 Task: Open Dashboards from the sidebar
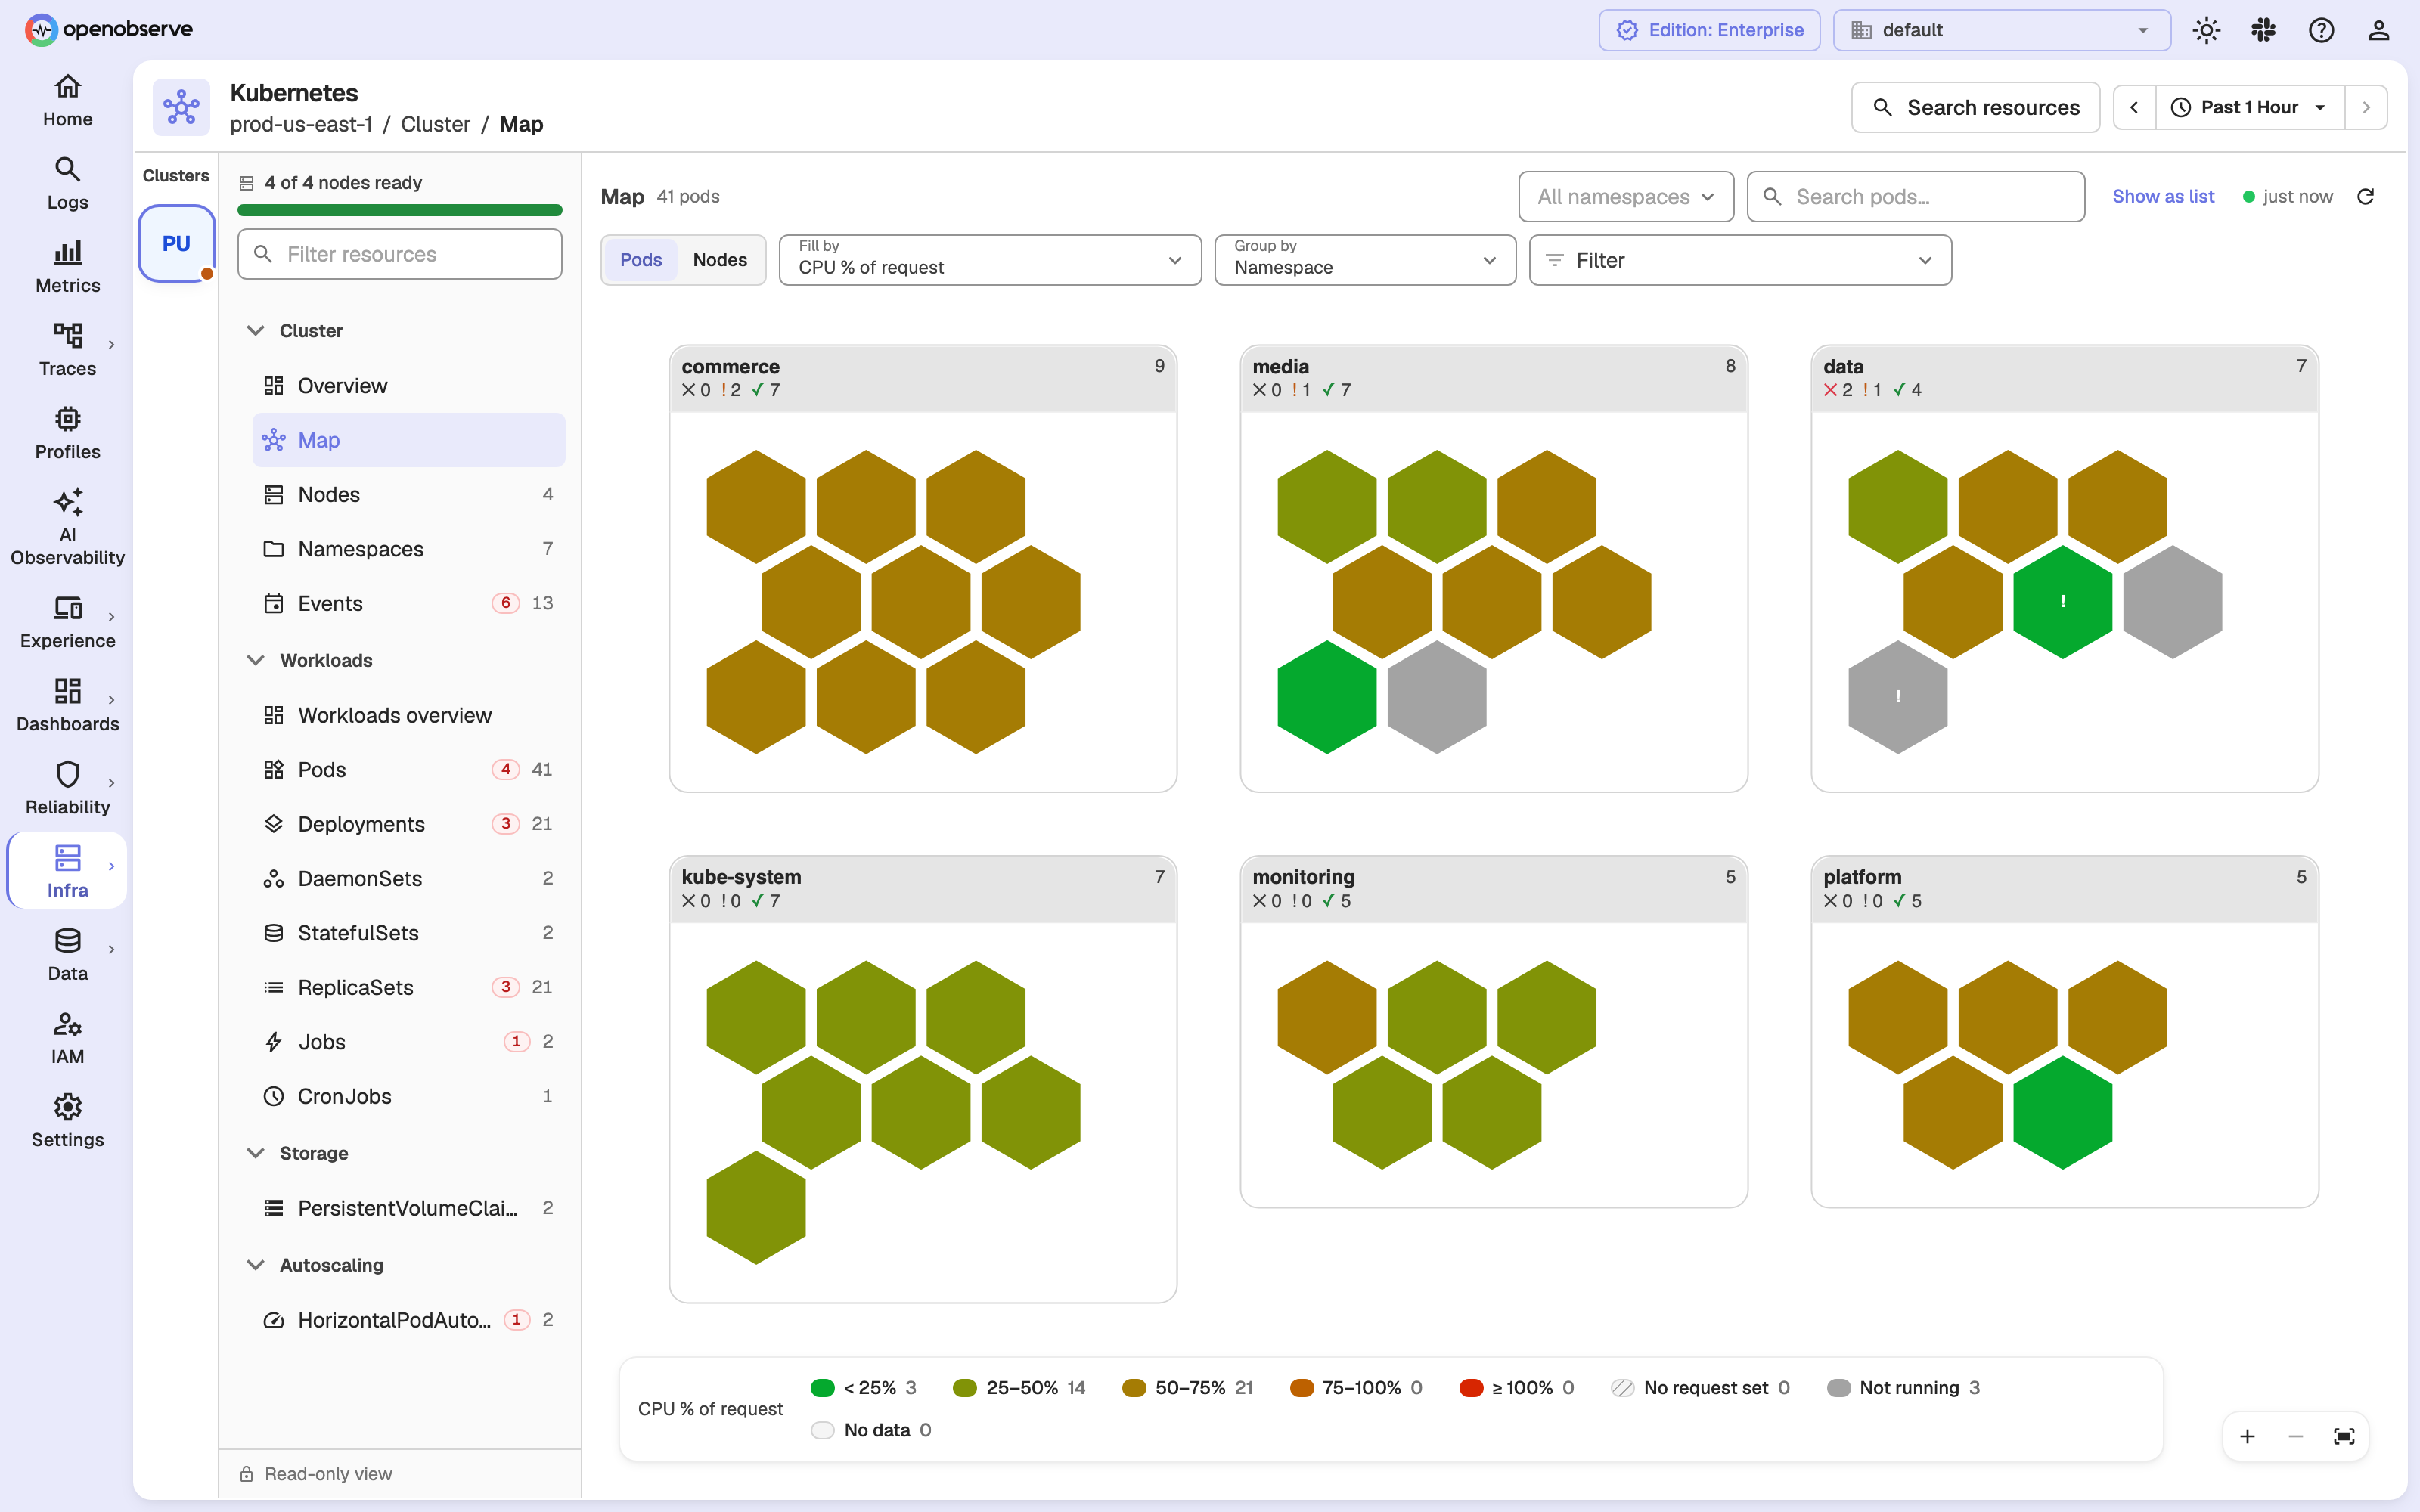[67, 705]
